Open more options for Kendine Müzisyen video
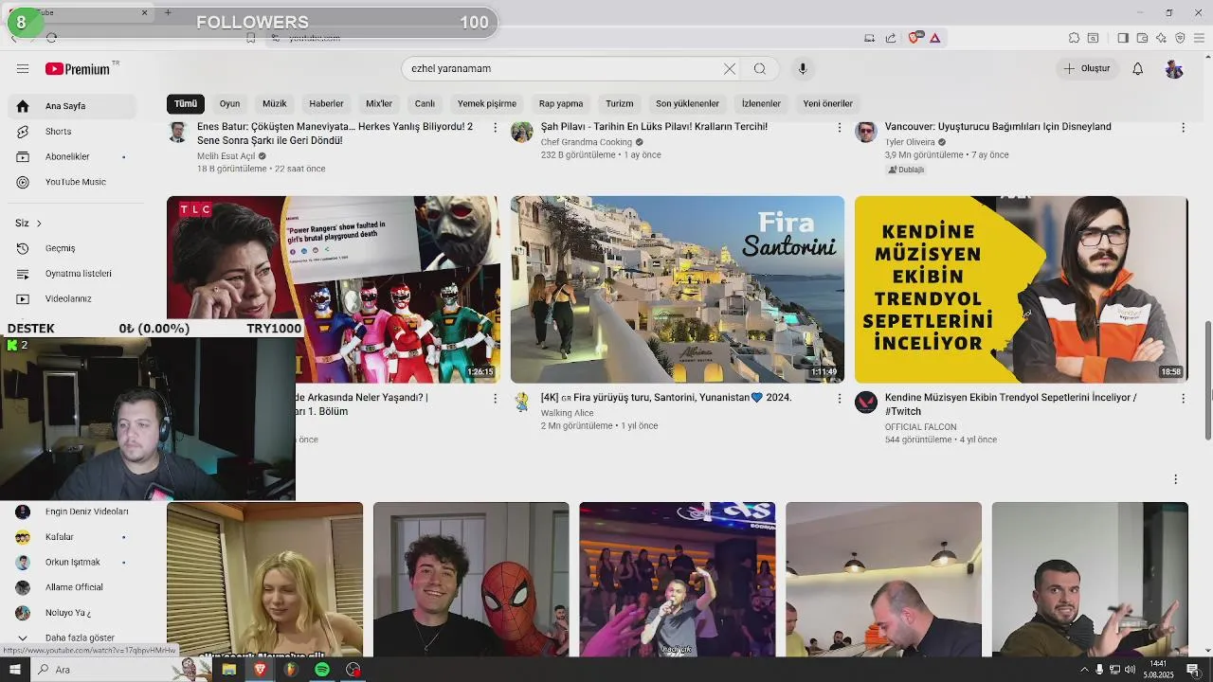Viewport: 1213px width, 682px height. pos(1183,399)
